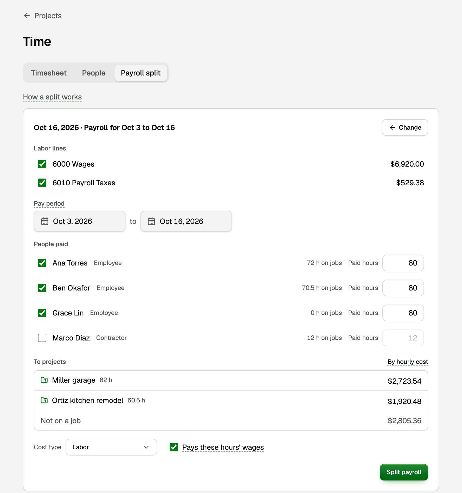Click the Miller garage project name
Screen dimensions: 462x493
[74, 380]
